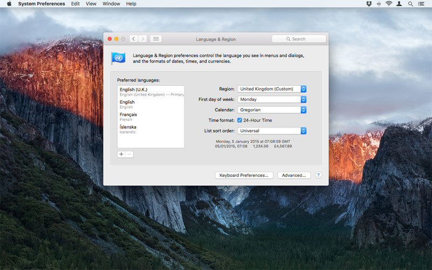Show all preferences grid button

click(156, 39)
